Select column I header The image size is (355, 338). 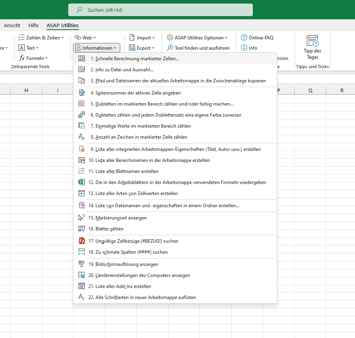point(58,91)
